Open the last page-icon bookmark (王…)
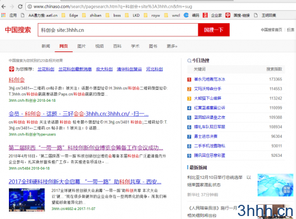 click(x=265, y=15)
